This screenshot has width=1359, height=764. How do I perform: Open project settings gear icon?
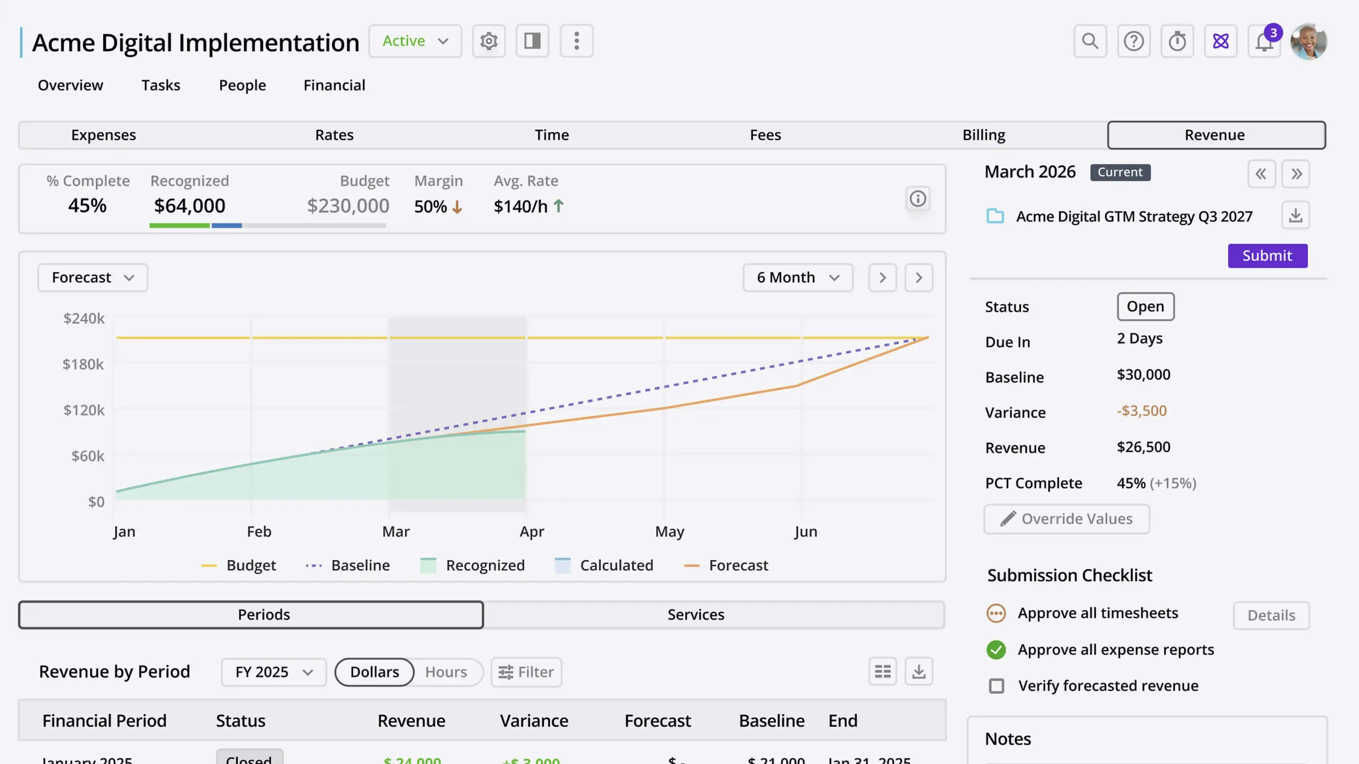tap(488, 41)
